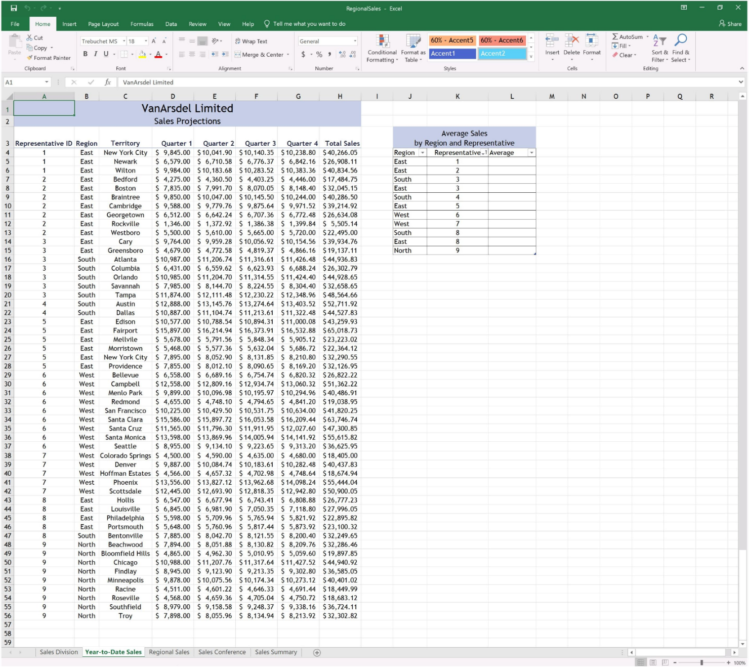Apply Accounting dollar number format
The height and width of the screenshot is (669, 749).
(x=303, y=54)
